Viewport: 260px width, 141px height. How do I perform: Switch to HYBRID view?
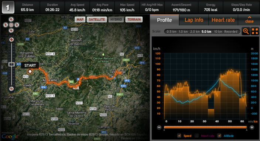[x=116, y=20]
